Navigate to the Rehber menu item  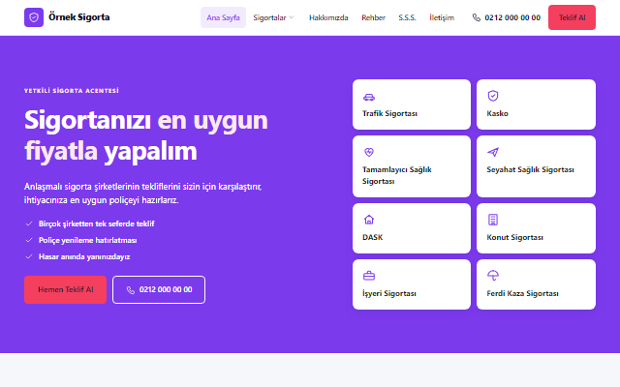373,17
